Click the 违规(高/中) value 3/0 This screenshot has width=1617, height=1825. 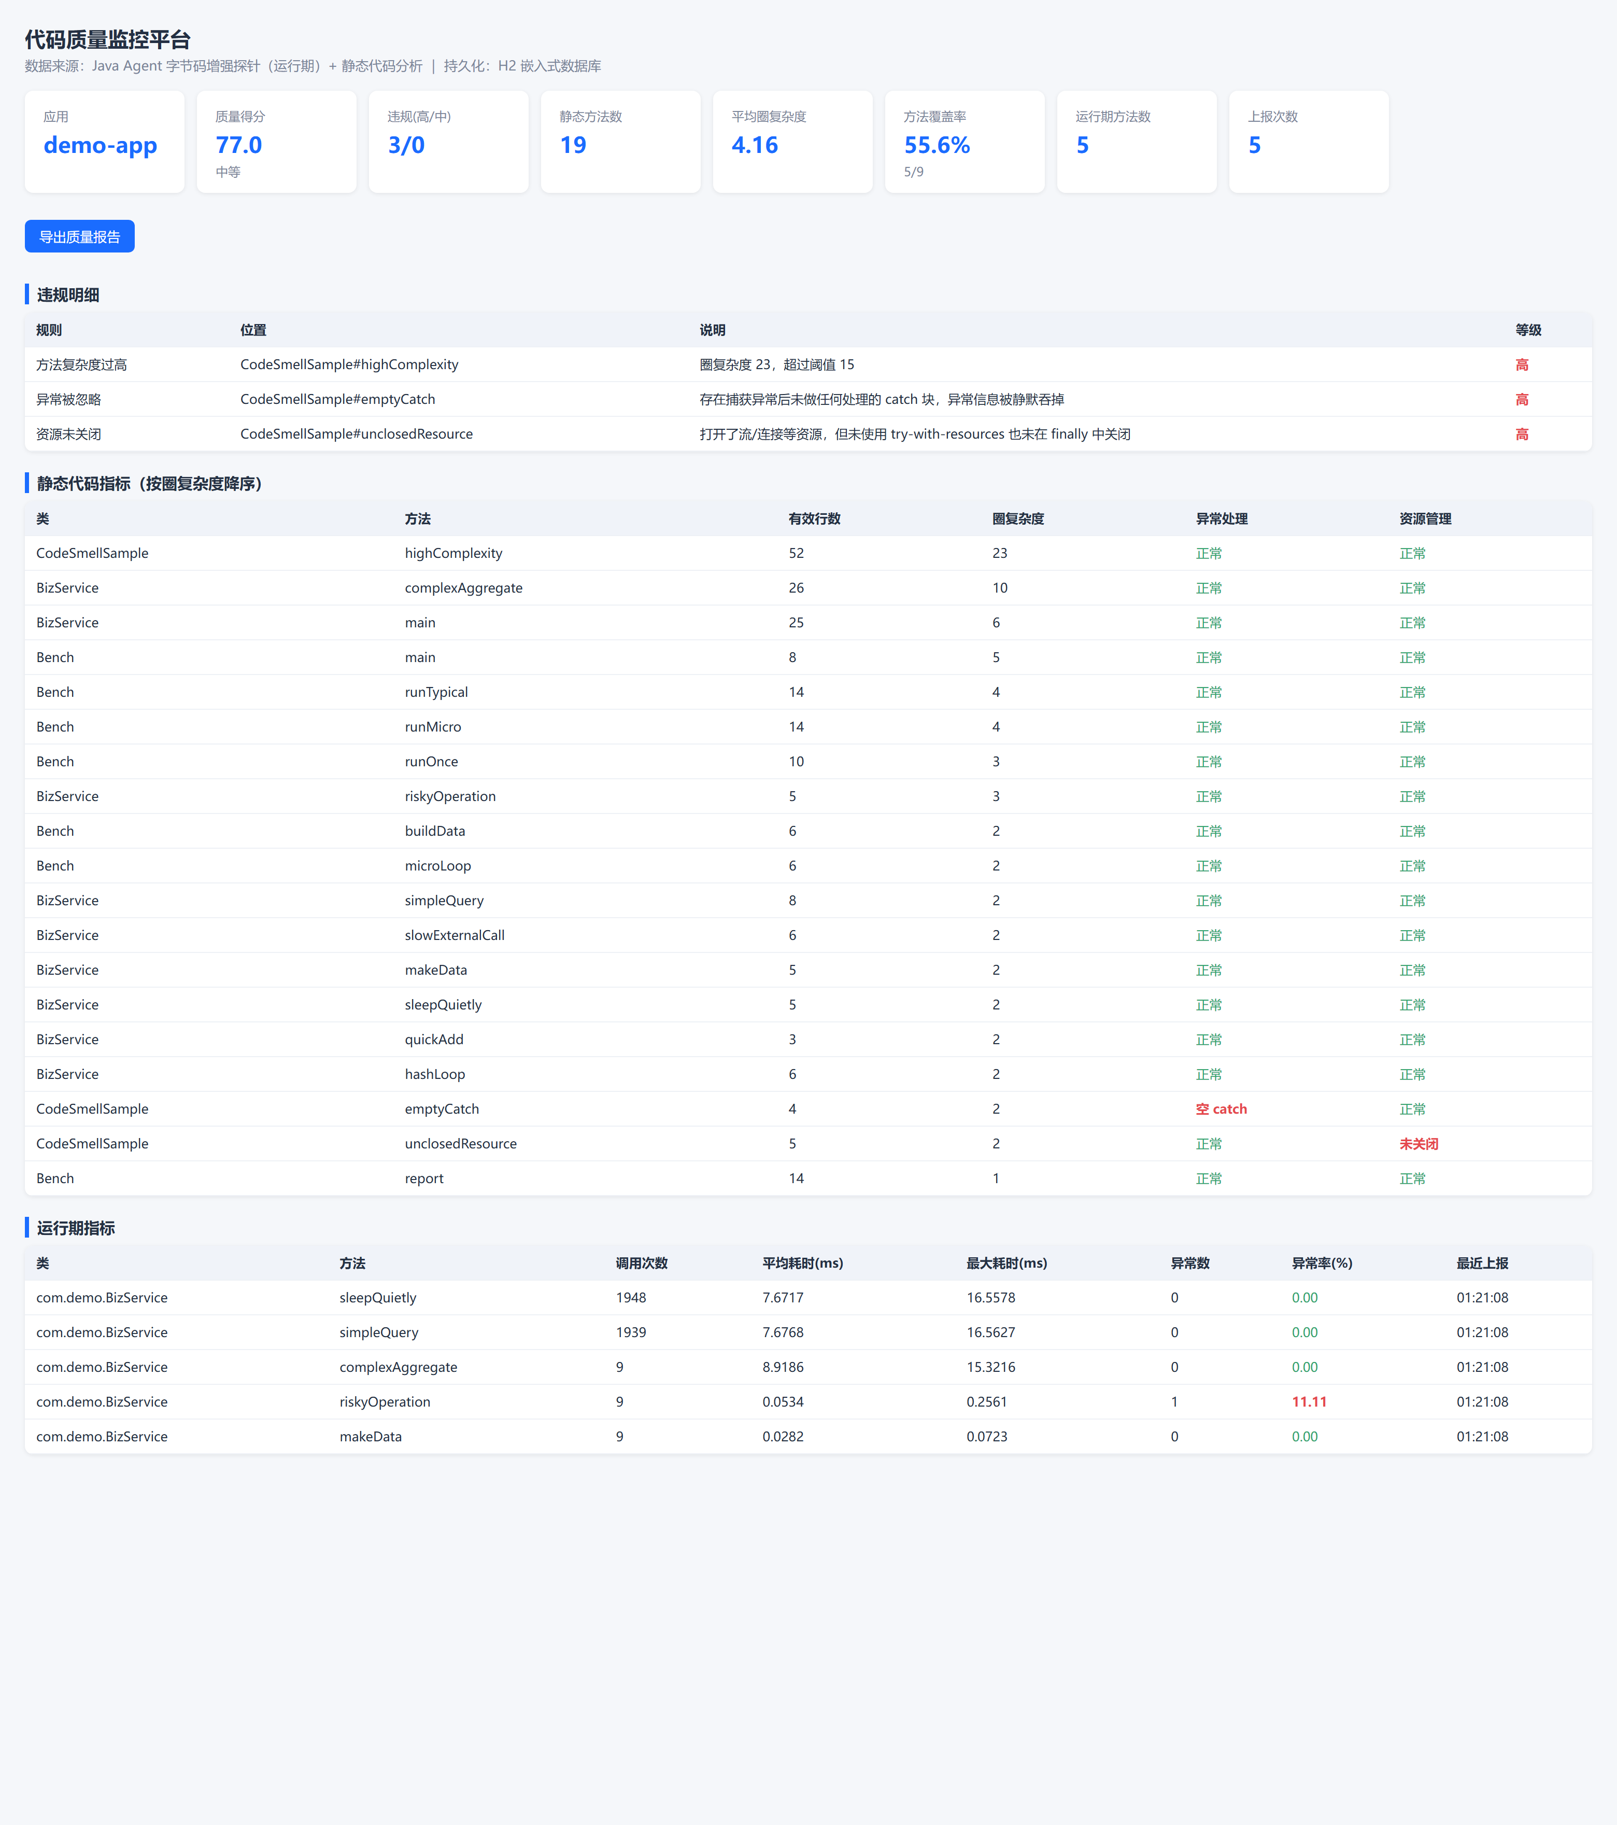pos(406,145)
